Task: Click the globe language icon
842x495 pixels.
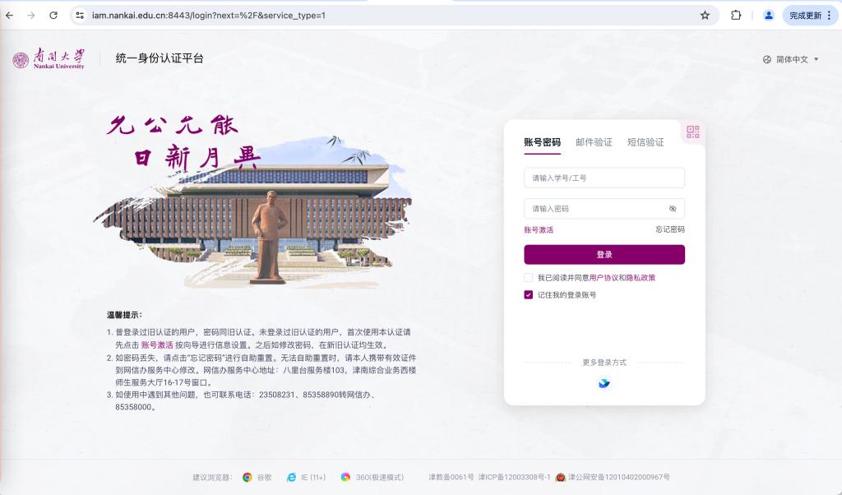Action: pos(767,59)
